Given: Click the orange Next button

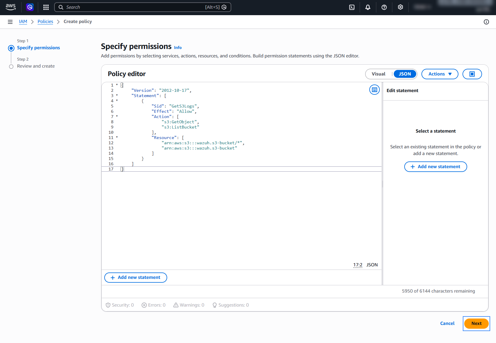Looking at the screenshot, I should pyautogui.click(x=476, y=323).
